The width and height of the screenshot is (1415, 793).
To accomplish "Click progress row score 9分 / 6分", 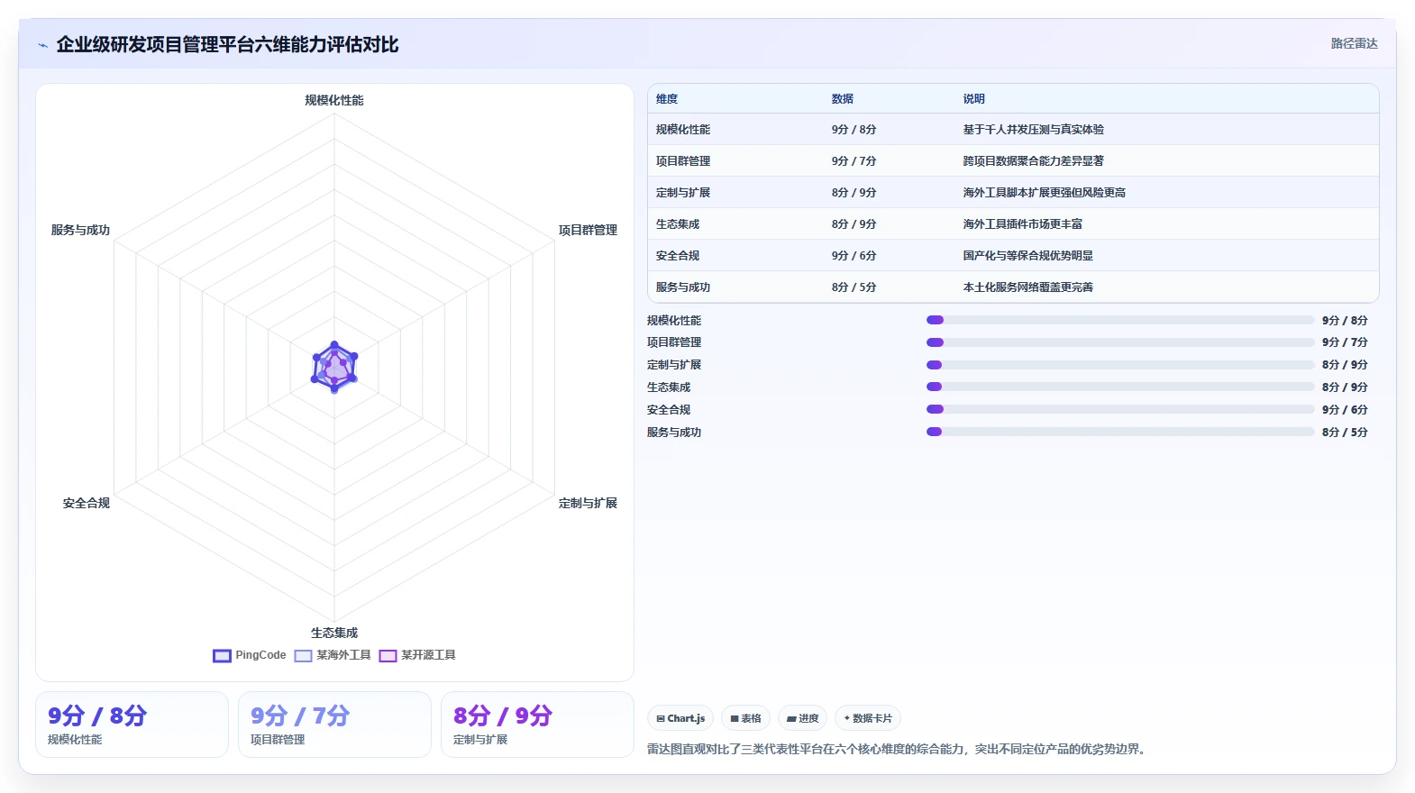I will 1345,410.
